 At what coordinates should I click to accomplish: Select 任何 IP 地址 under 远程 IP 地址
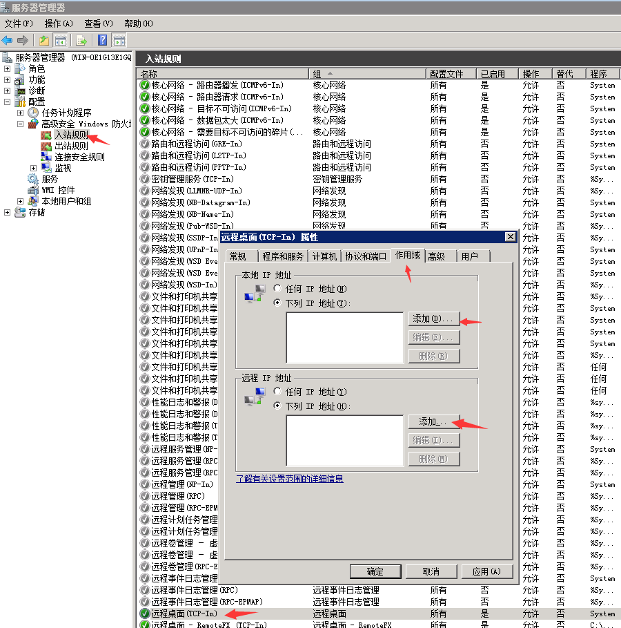[277, 392]
